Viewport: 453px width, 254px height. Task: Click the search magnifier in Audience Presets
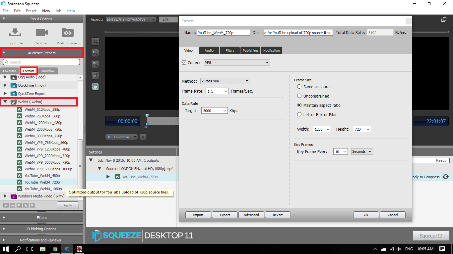tap(6, 62)
